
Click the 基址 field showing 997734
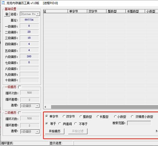pyautogui.click(x=29, y=20)
